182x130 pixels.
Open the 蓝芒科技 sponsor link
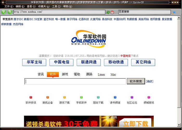(49, 19)
